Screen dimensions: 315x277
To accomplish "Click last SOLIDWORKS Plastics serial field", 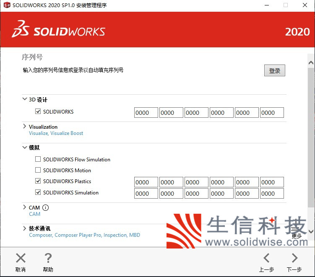I will pos(272,182).
